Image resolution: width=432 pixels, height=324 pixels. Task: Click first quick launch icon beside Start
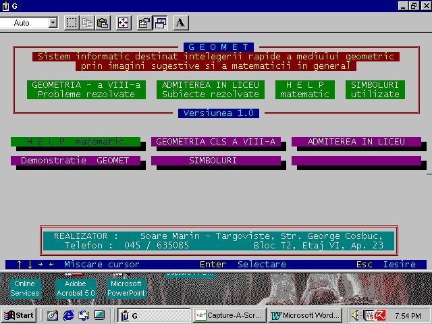[x=53, y=315]
